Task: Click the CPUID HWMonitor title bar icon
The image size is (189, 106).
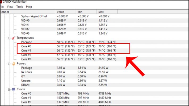Action: point(1,1)
